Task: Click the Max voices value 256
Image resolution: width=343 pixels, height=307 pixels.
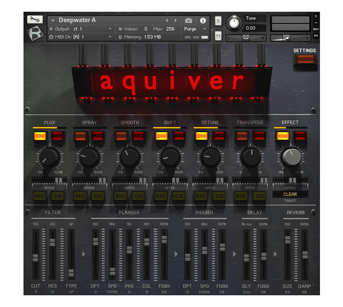Action: [170, 29]
